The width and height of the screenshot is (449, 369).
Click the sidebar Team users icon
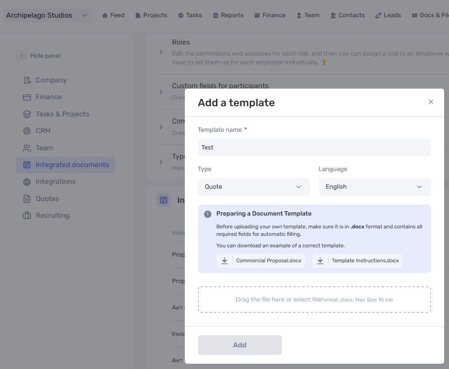(x=27, y=148)
